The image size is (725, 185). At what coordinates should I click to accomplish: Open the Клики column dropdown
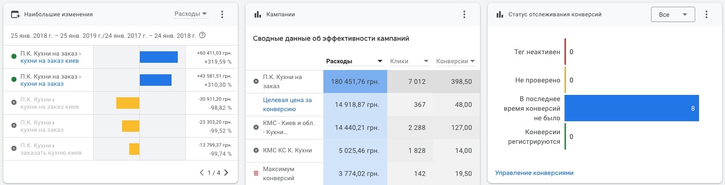click(x=409, y=61)
